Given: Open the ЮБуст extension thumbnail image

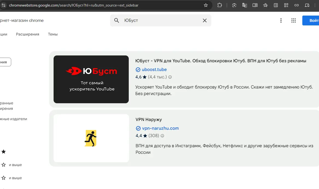Looking at the screenshot, I should pos(91,79).
